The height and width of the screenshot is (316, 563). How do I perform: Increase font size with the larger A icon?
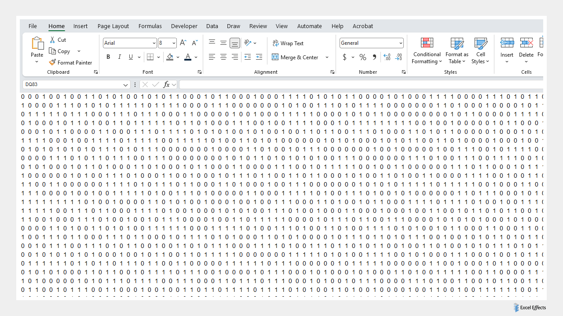point(183,43)
